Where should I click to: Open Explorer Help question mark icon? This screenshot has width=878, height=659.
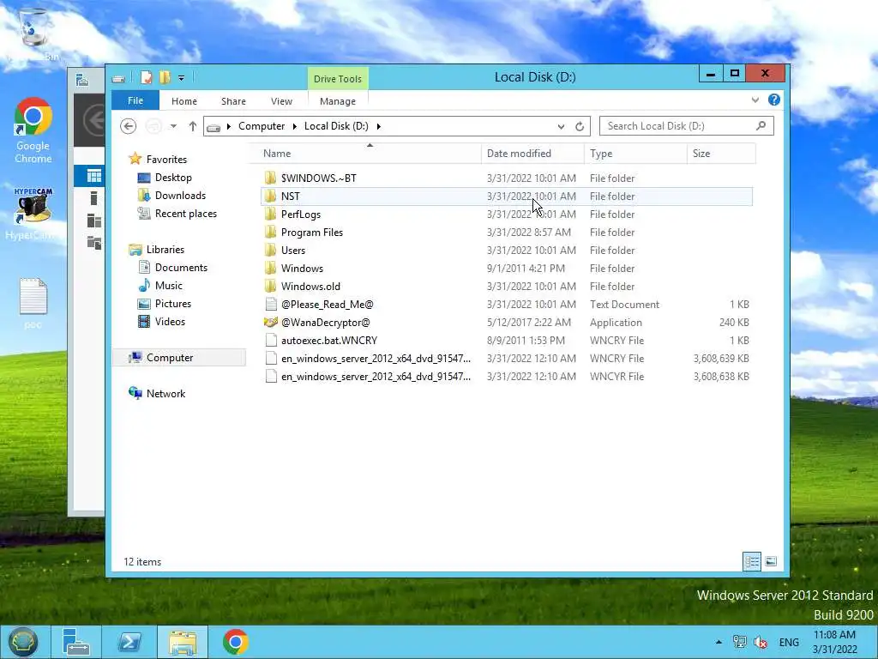(x=774, y=100)
